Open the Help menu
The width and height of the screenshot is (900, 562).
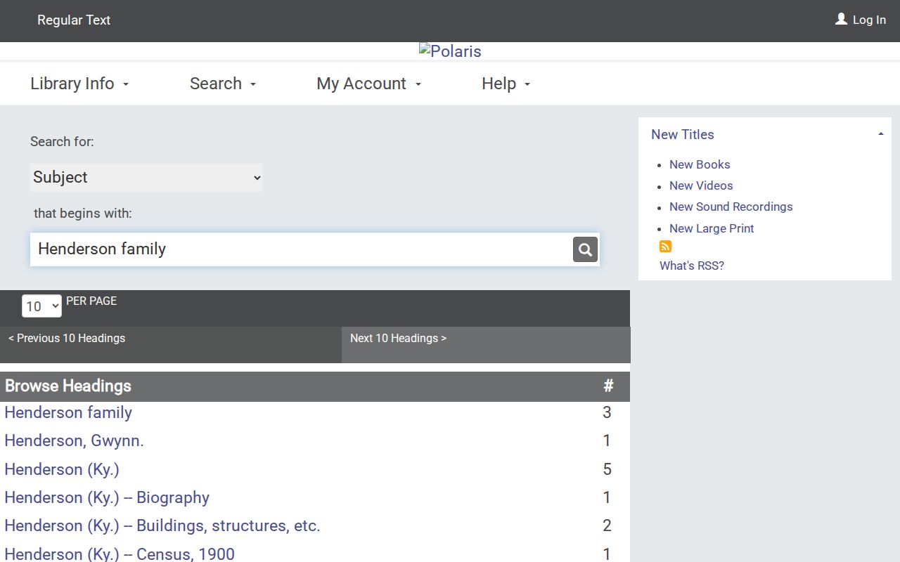[506, 84]
